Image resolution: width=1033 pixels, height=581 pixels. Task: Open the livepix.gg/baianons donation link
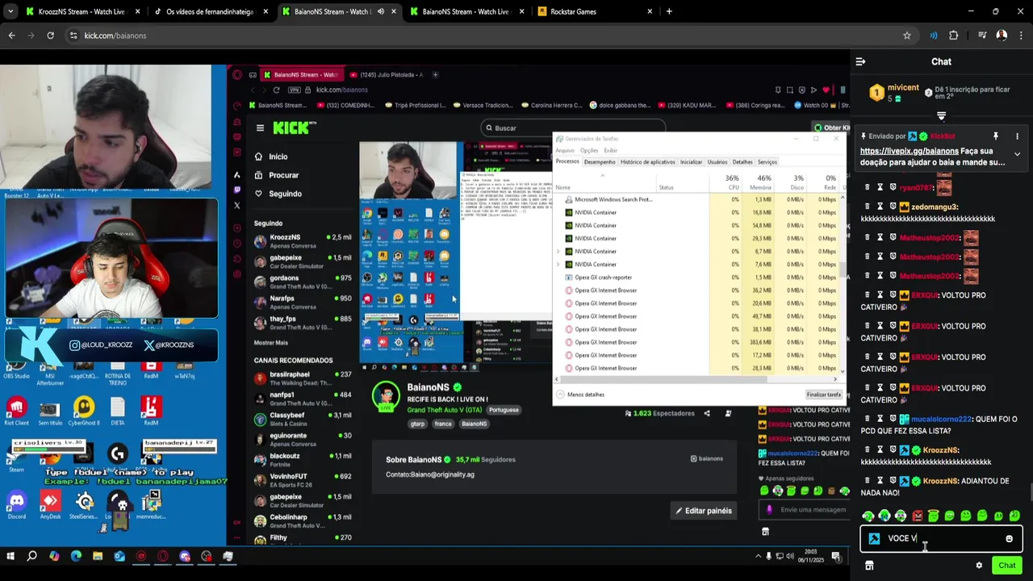(x=909, y=151)
